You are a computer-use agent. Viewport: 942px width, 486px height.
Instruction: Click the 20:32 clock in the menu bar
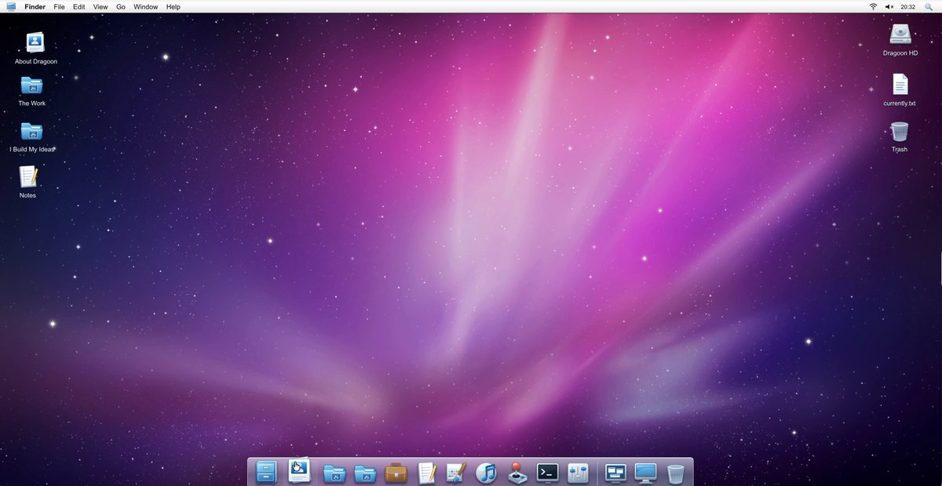click(908, 7)
